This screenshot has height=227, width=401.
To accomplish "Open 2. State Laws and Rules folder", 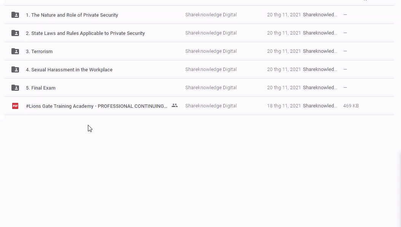I will tap(85, 33).
